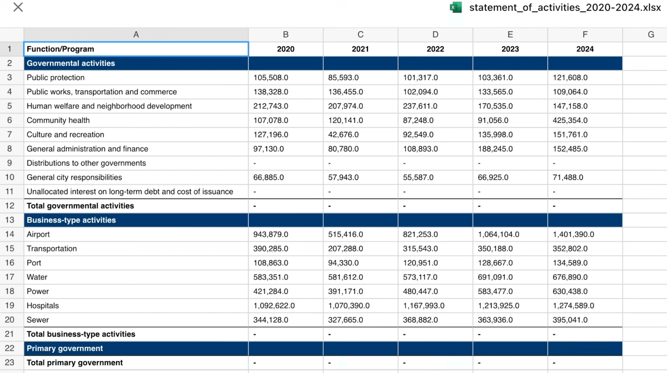Select the Function/Program cell
Viewport: 667px width, 373px height.
(x=136, y=49)
